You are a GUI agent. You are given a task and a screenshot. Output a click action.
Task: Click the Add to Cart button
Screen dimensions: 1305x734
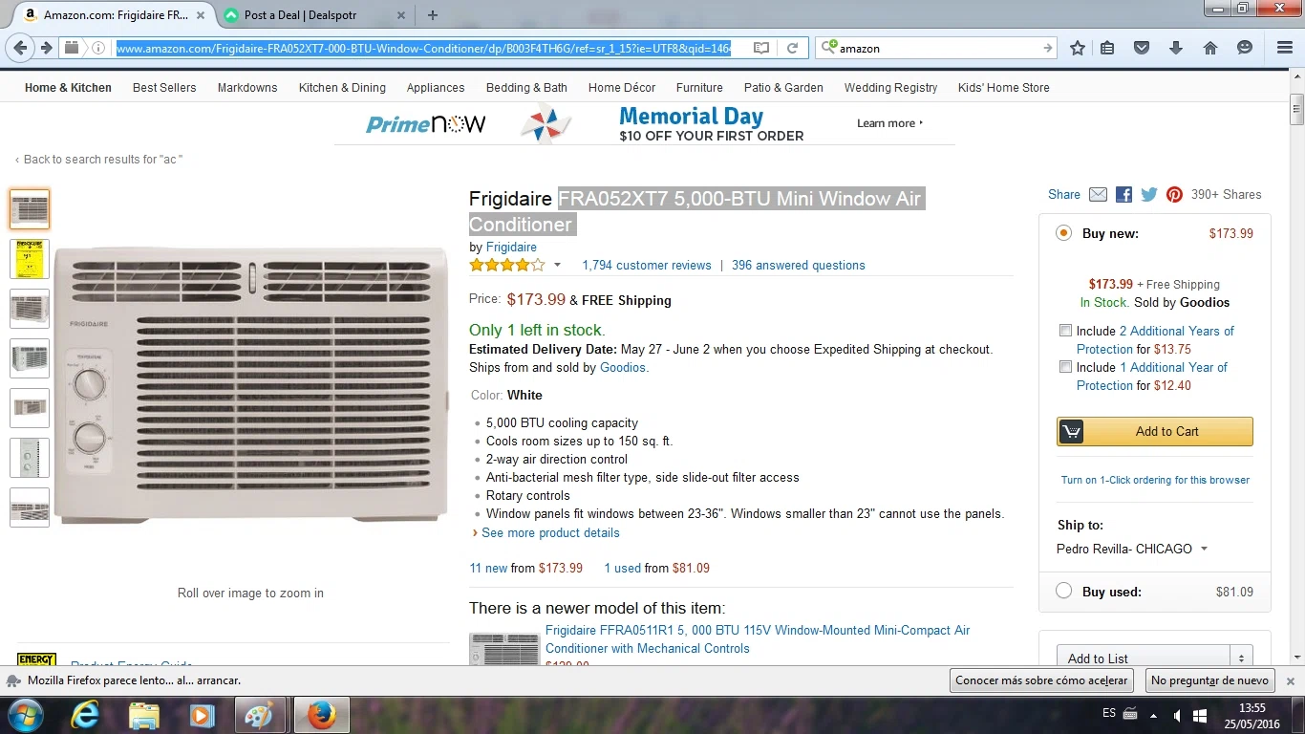tap(1155, 431)
